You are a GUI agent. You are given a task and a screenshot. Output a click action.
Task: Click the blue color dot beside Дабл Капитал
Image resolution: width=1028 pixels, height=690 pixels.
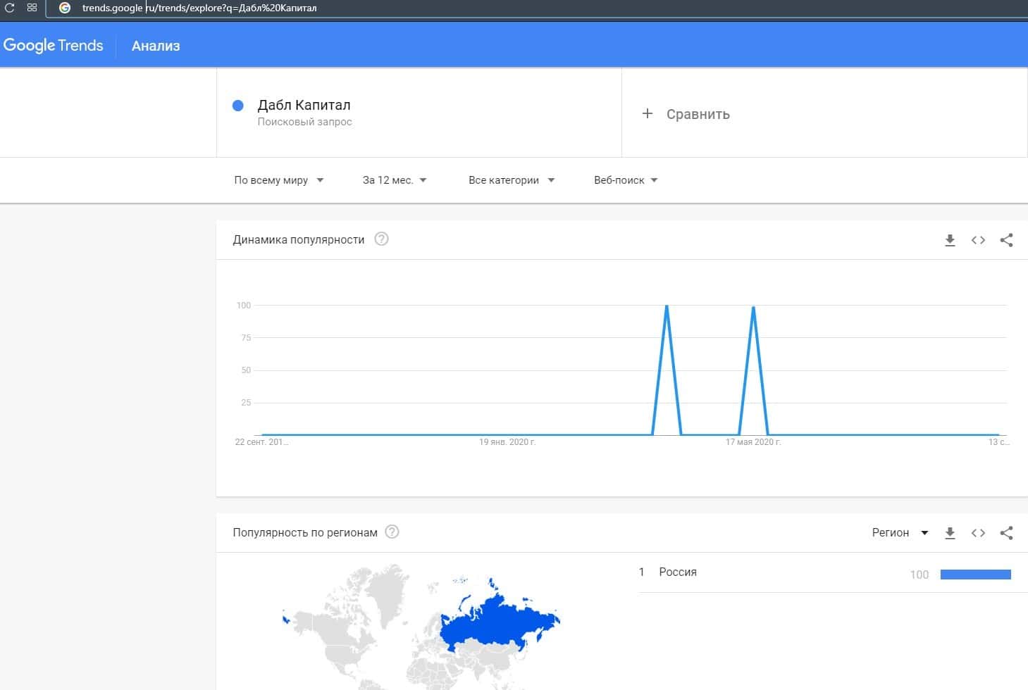pyautogui.click(x=238, y=106)
